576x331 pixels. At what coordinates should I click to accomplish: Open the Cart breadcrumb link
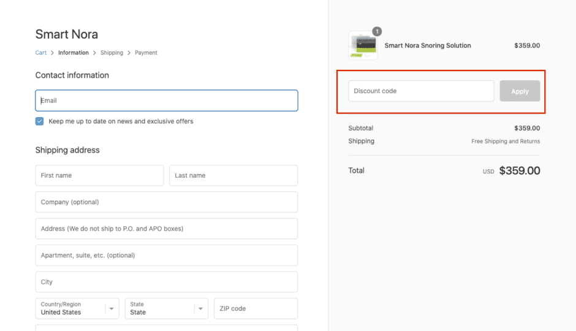(41, 53)
